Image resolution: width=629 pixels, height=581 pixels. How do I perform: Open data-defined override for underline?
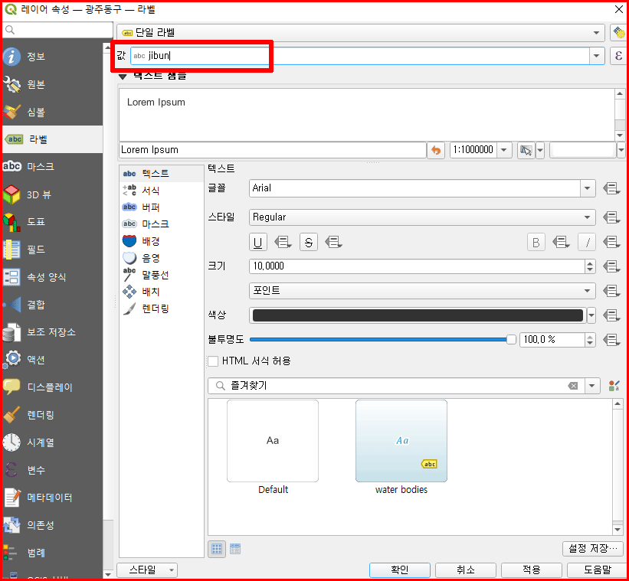283,243
